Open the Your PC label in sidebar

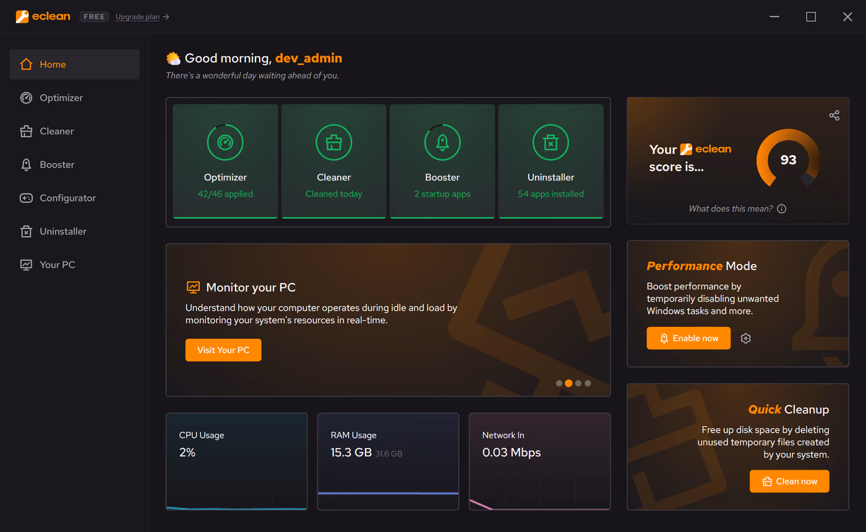pos(58,264)
